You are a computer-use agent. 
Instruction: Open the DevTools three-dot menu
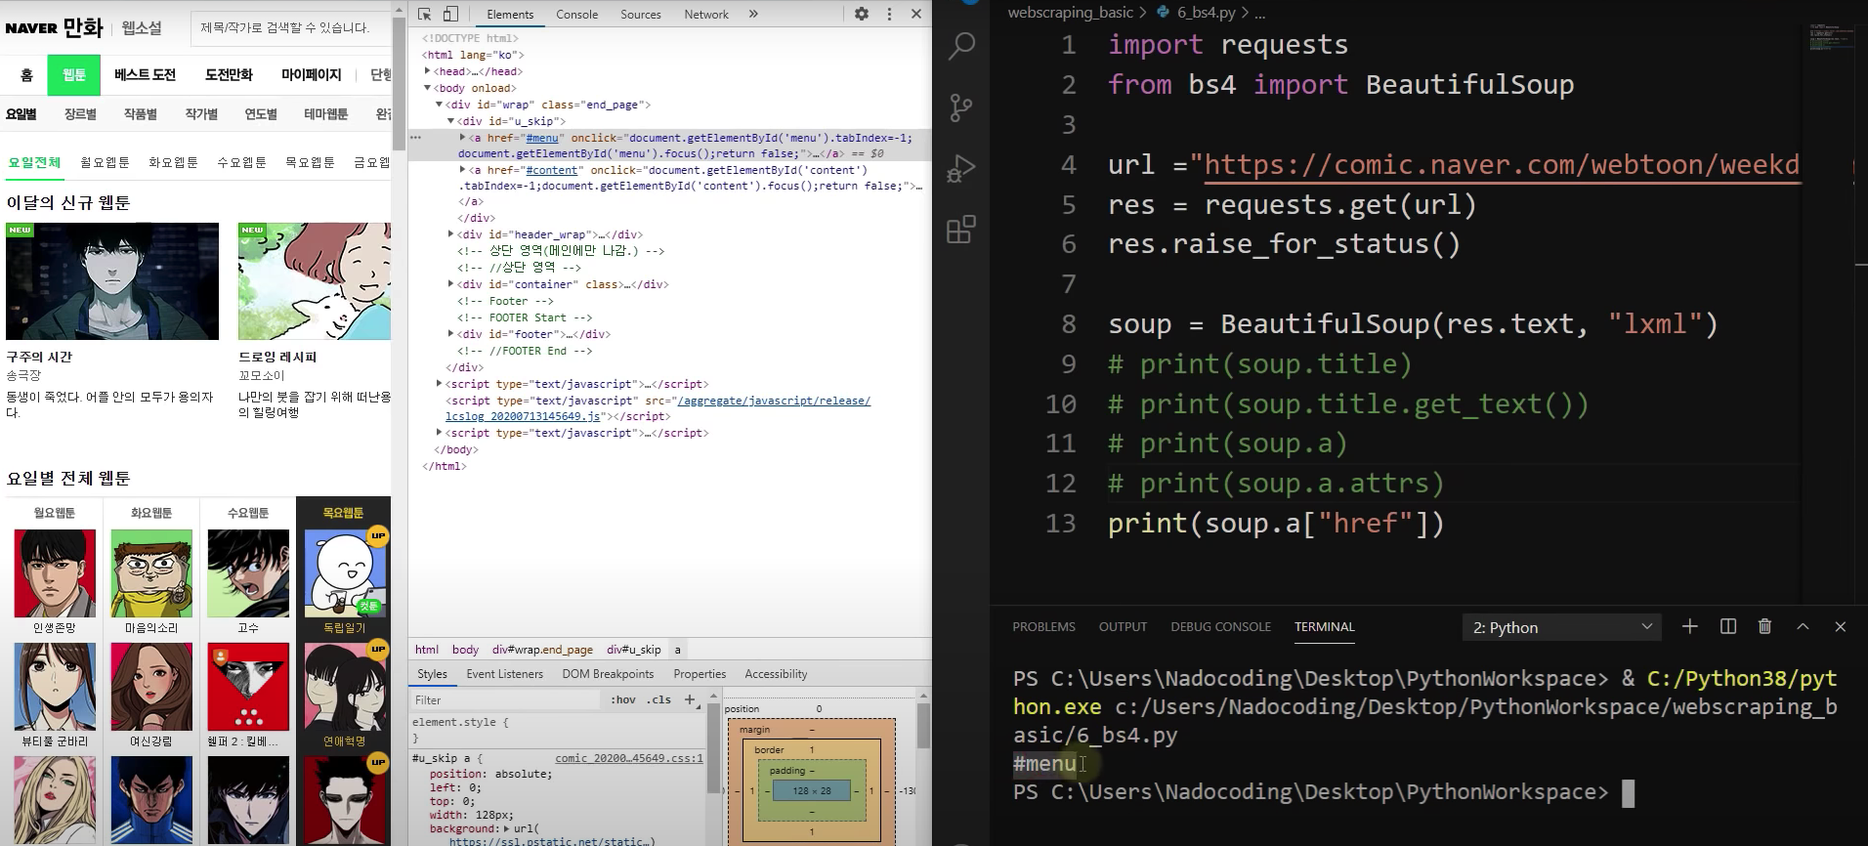(889, 14)
